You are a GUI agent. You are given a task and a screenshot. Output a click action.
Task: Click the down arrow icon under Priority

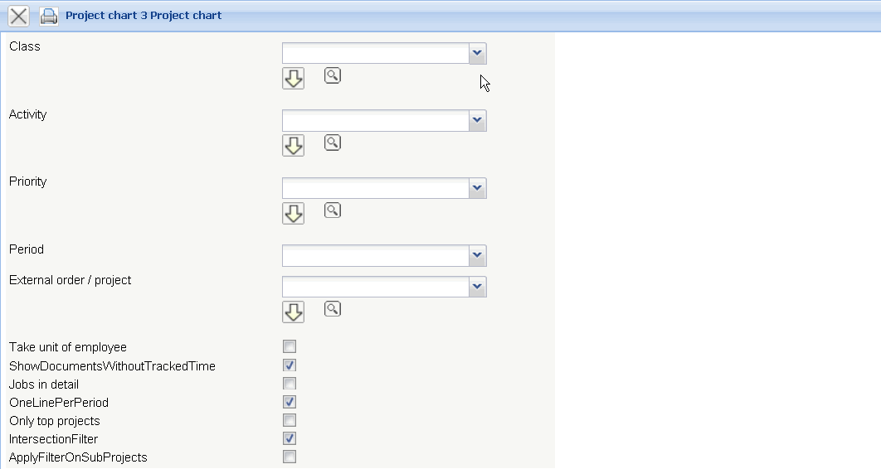[293, 213]
